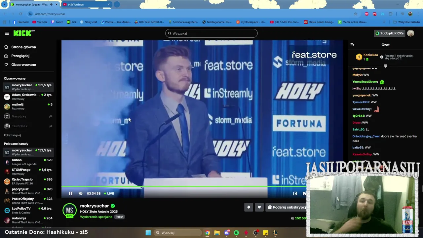Open Spotify from the taskbar
Screen dimensions: 423x238
pyautogui.click(x=236, y=233)
